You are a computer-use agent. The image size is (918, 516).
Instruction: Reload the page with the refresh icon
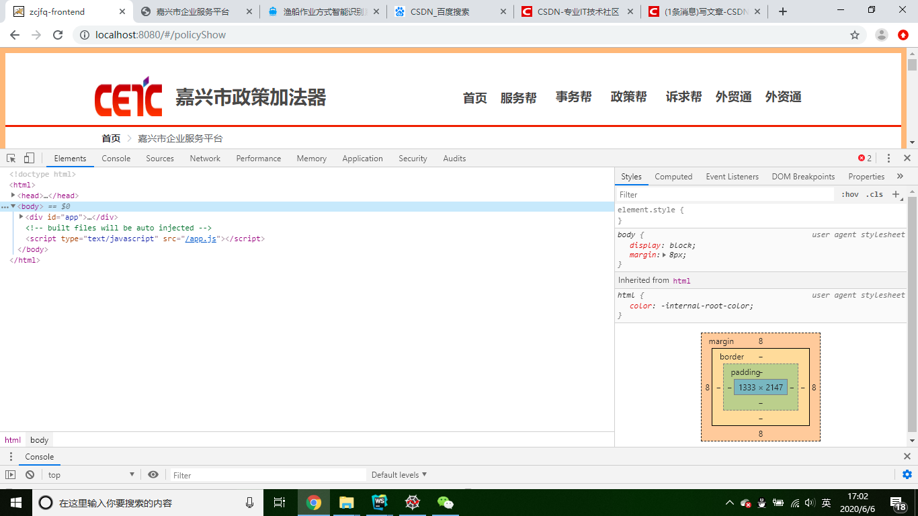(x=58, y=34)
